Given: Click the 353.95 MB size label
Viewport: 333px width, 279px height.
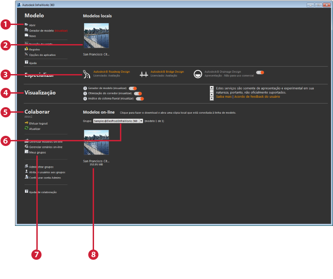Looking at the screenshot, I should click(96, 164).
